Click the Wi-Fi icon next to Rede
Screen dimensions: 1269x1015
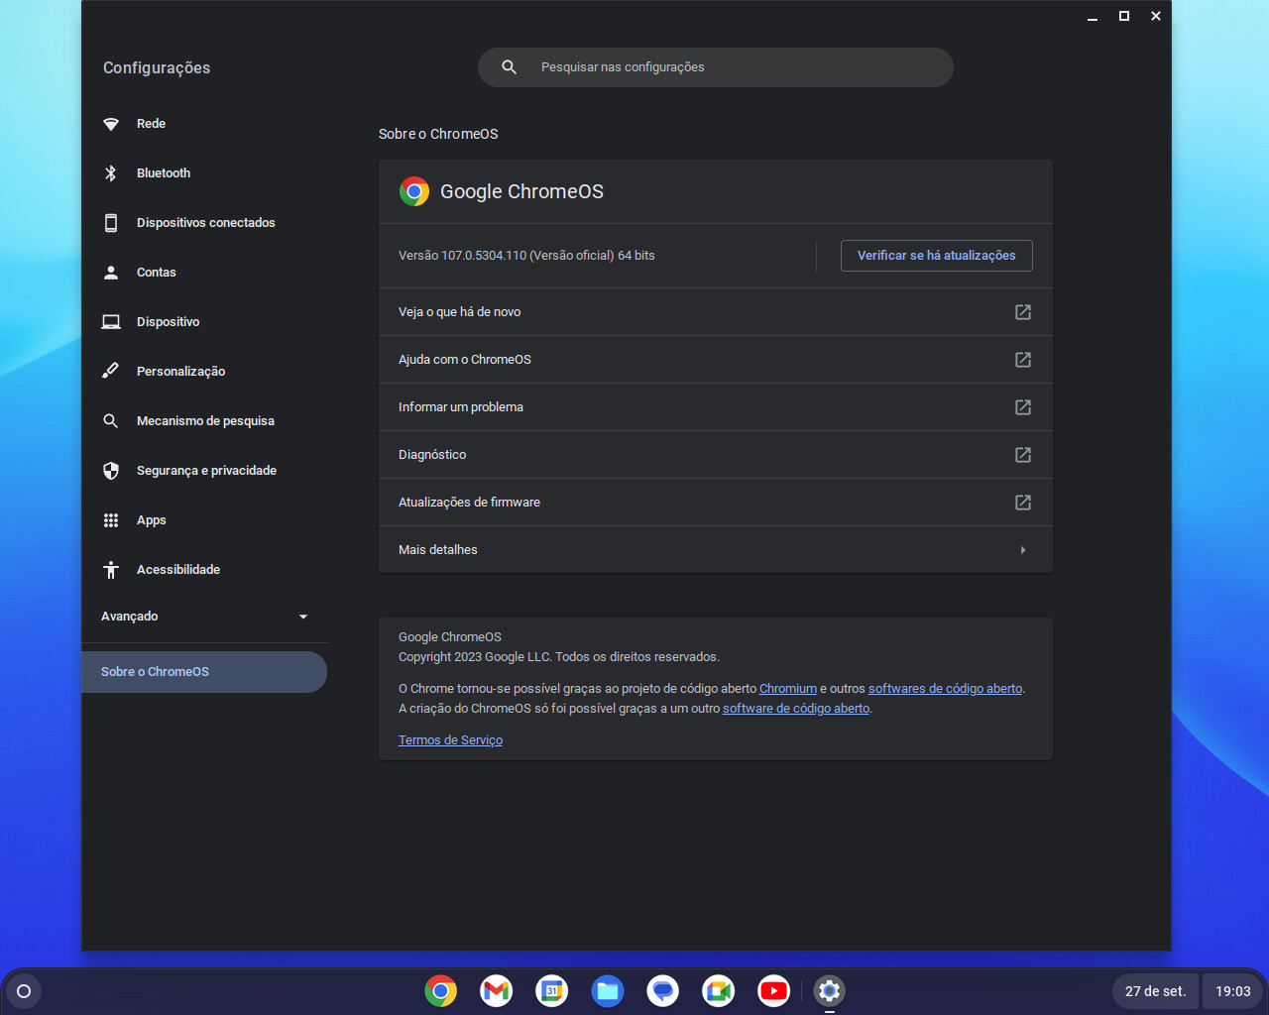(x=111, y=124)
